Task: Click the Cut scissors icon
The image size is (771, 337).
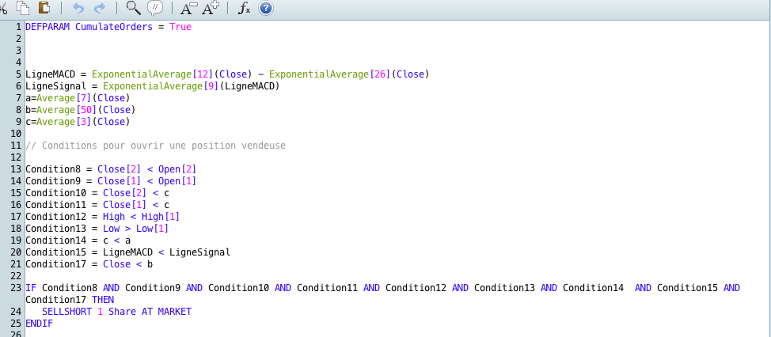Action: click(x=3, y=7)
